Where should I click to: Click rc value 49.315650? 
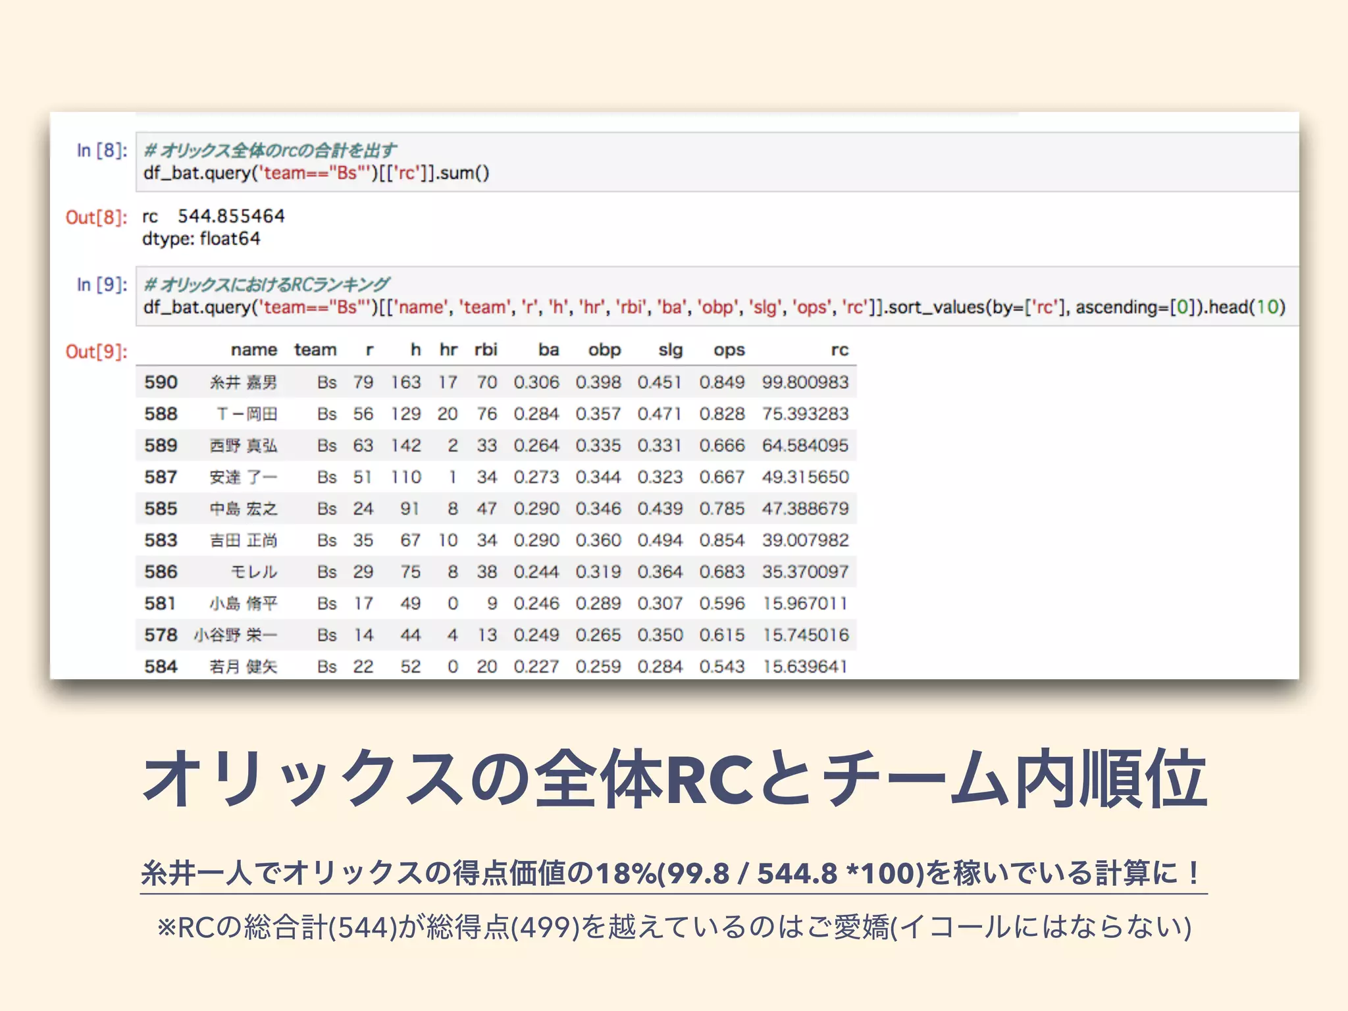pos(806,477)
